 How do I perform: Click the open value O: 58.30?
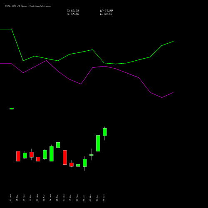tap(73, 14)
